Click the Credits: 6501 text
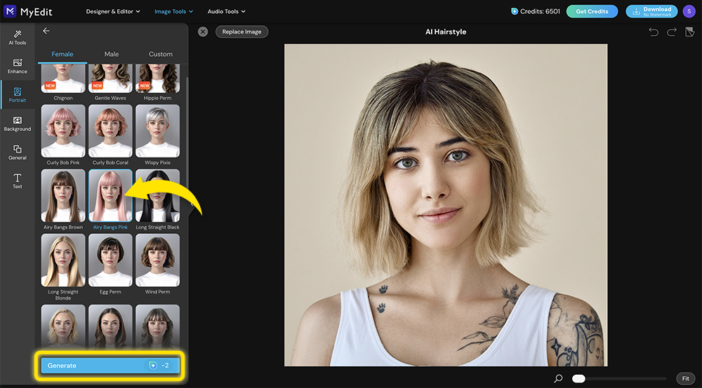Viewport: 702px width, 388px height. (x=540, y=12)
